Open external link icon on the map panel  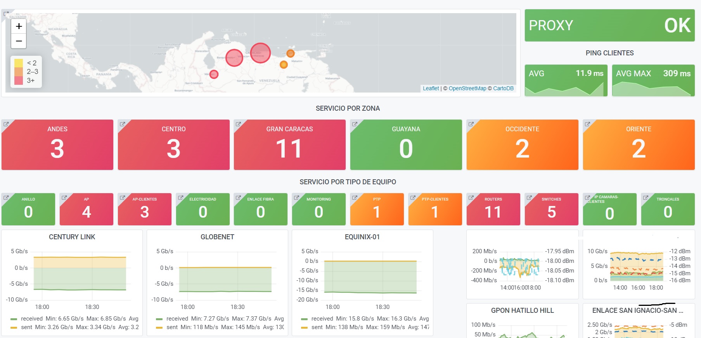pos(6,14)
